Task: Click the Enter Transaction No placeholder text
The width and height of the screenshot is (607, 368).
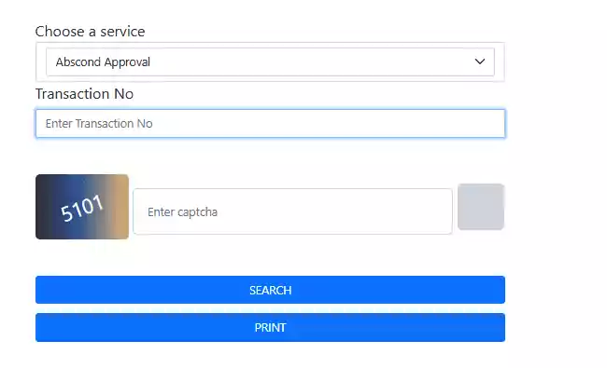Action: point(99,124)
